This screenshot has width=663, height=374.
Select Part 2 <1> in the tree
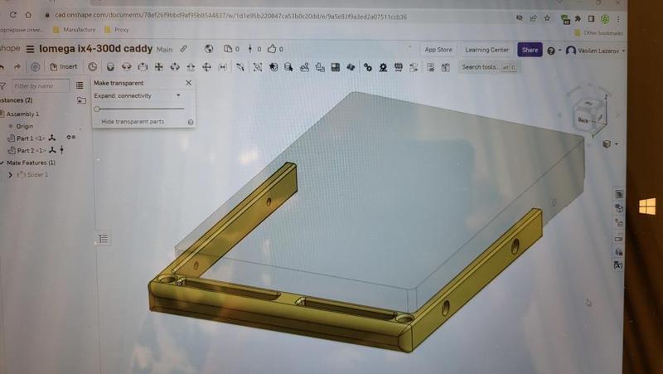(31, 151)
